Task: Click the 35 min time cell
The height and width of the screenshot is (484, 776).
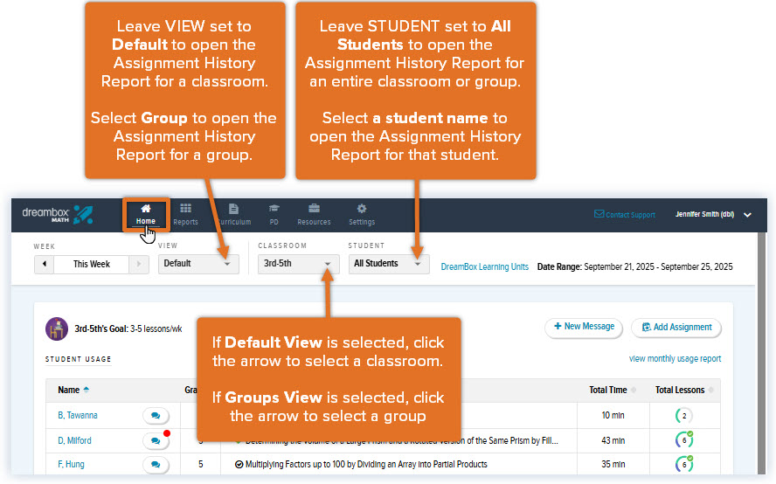Action: (x=613, y=464)
